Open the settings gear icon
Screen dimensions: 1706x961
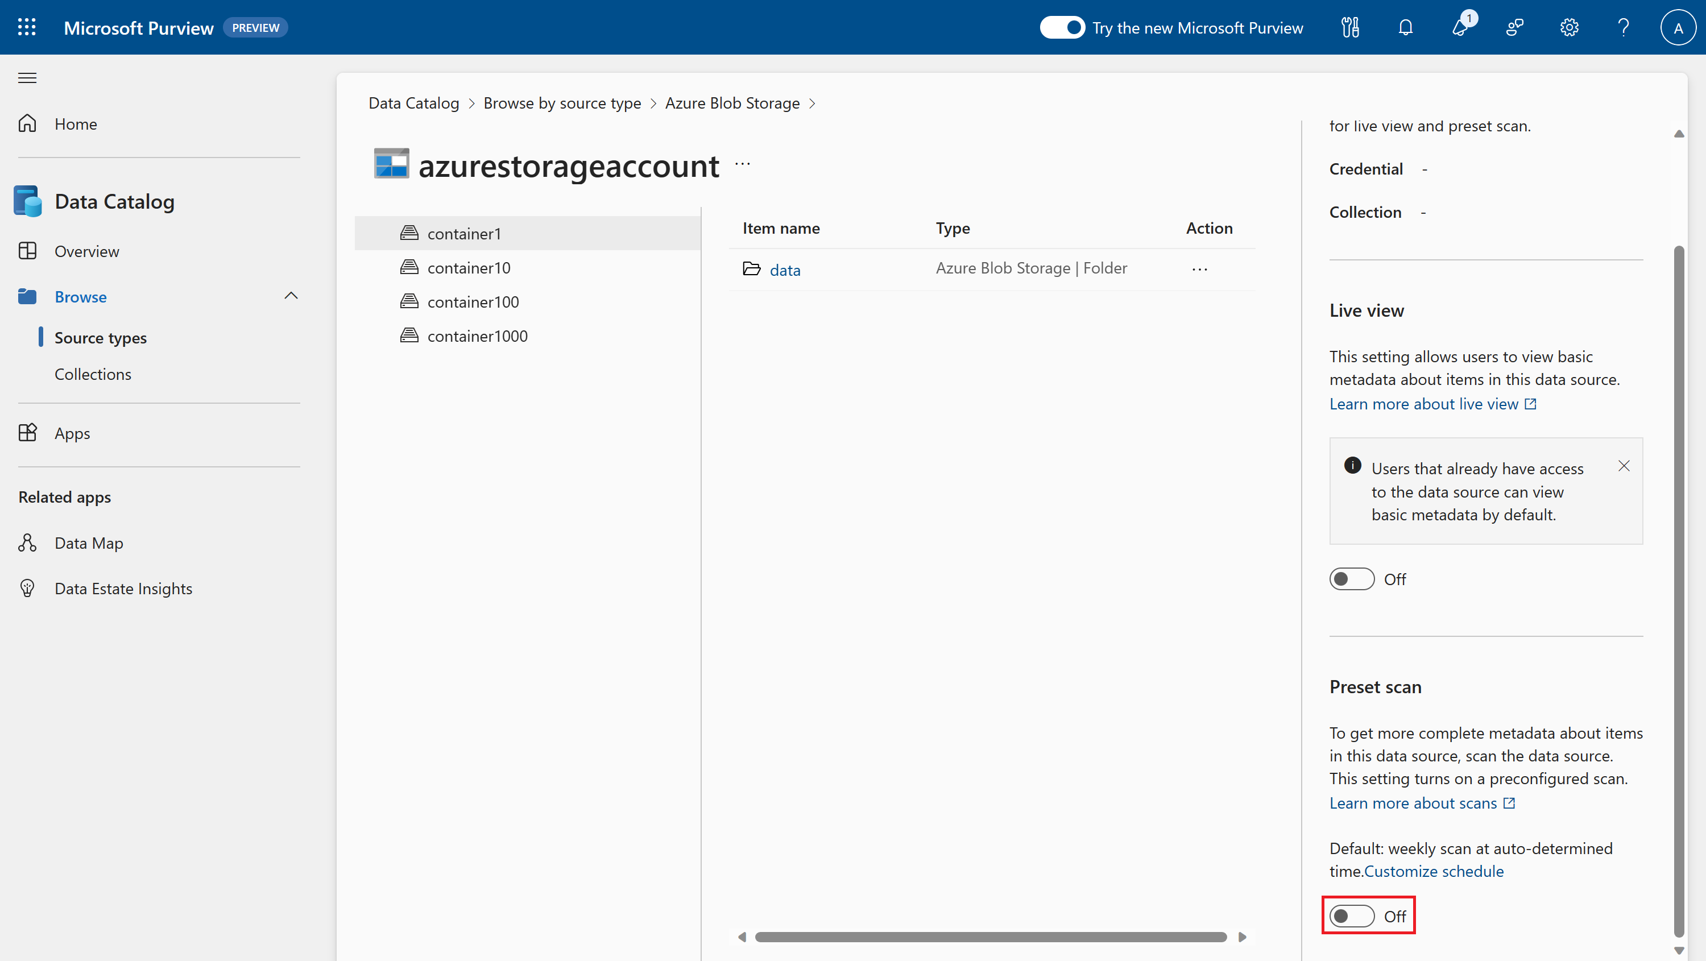click(1569, 27)
